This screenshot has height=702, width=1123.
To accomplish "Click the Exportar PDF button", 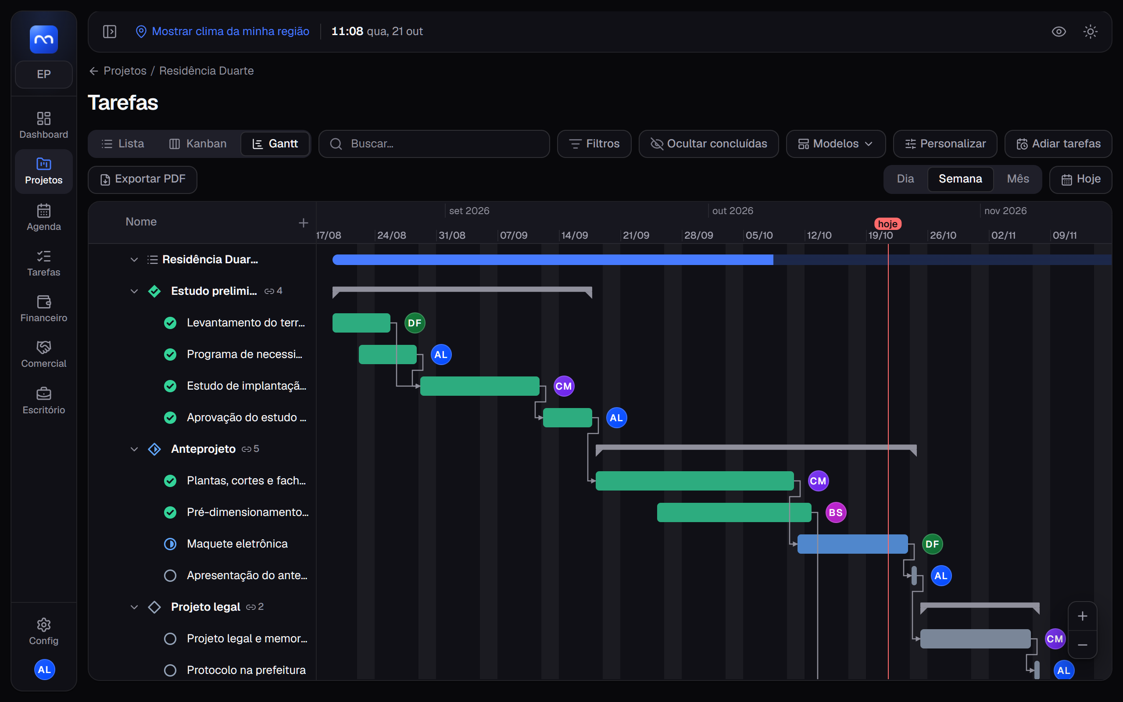I will click(x=143, y=179).
